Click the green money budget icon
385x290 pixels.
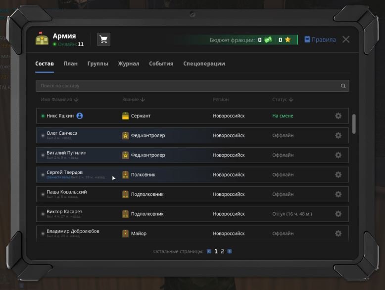[268, 40]
